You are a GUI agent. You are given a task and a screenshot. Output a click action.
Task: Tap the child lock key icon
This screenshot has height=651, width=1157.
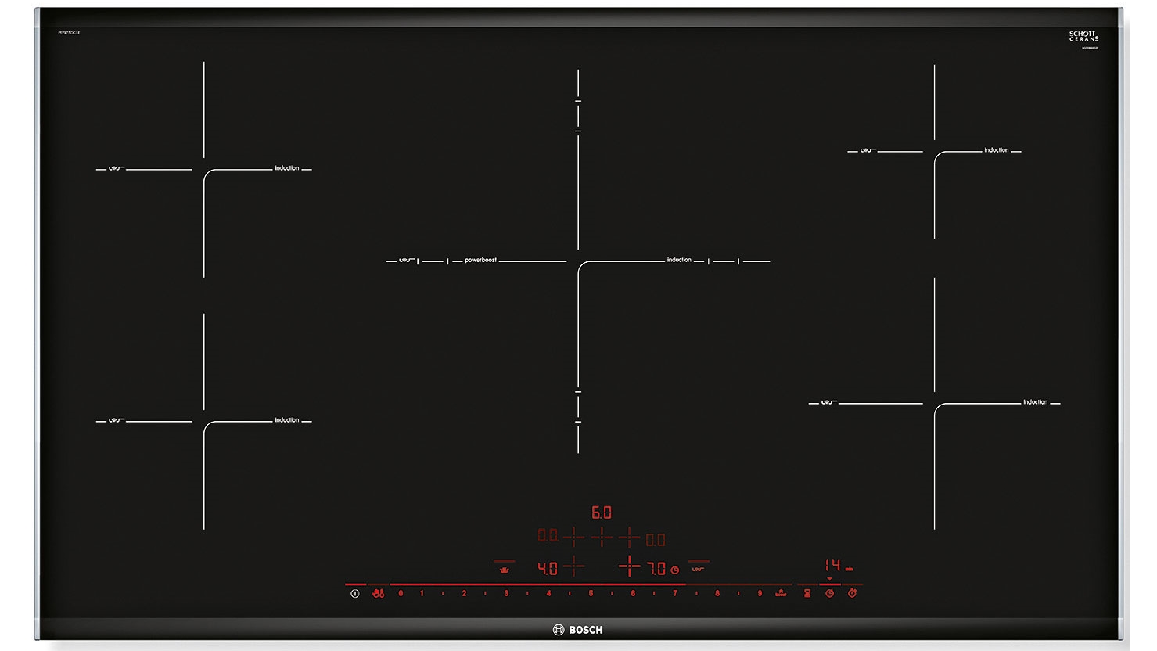click(x=380, y=593)
